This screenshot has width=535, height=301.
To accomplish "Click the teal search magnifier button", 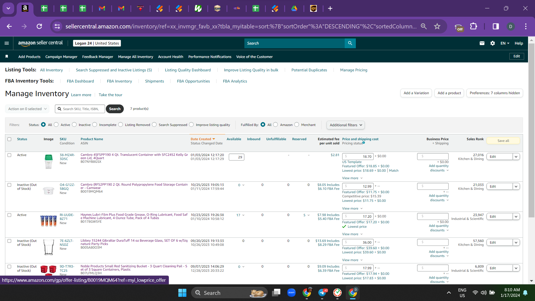I will pos(350,43).
